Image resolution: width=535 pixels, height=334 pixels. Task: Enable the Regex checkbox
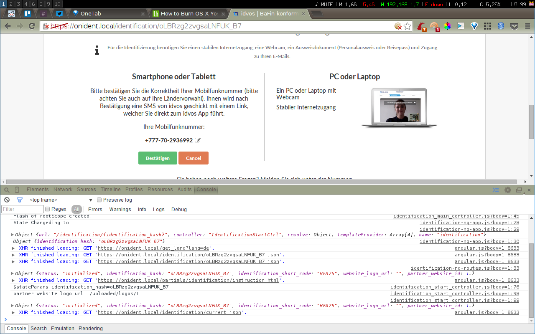click(48, 209)
